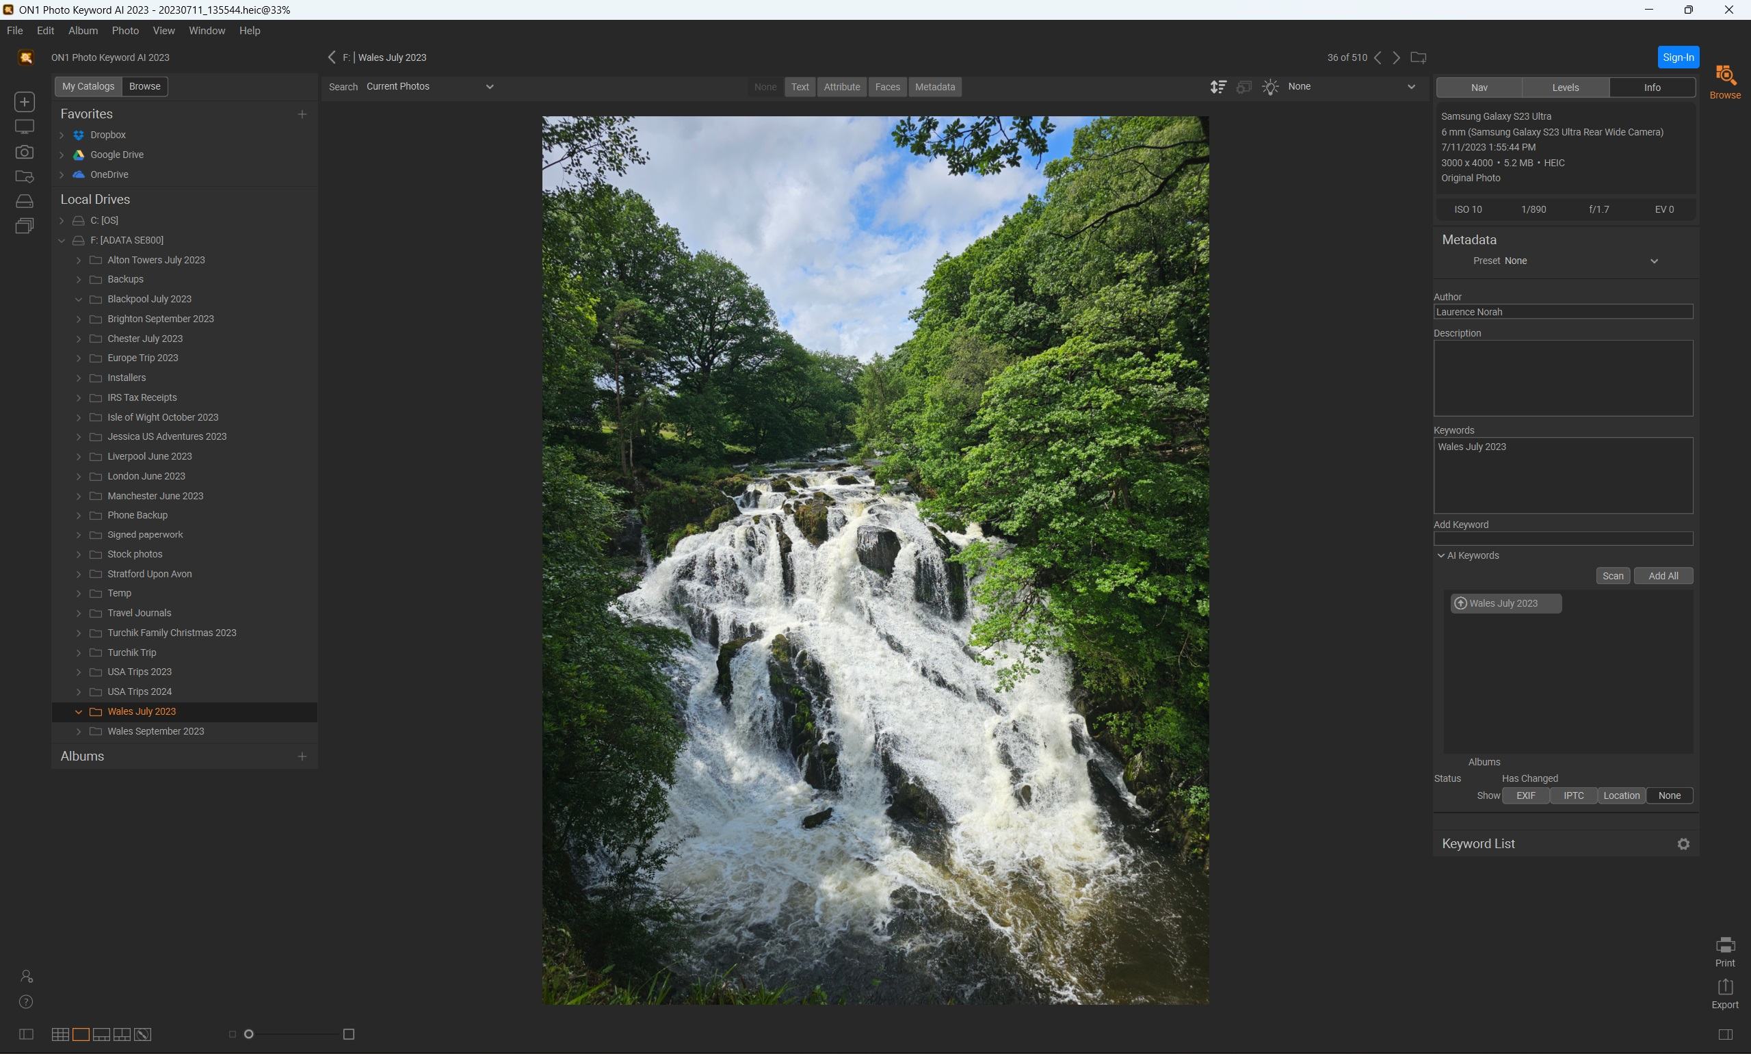Click the Scan AI keywords button
The height and width of the screenshot is (1054, 1751).
click(x=1613, y=576)
